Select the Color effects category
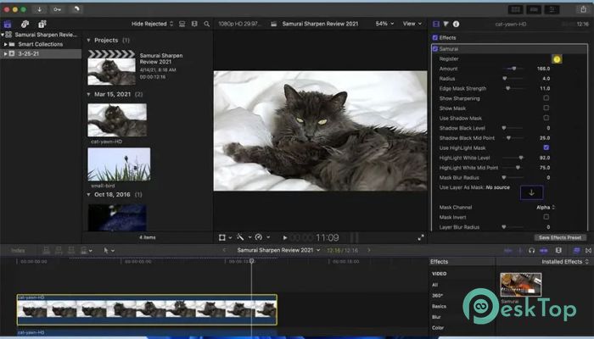Viewport: 594px width, 339px height. click(x=438, y=328)
